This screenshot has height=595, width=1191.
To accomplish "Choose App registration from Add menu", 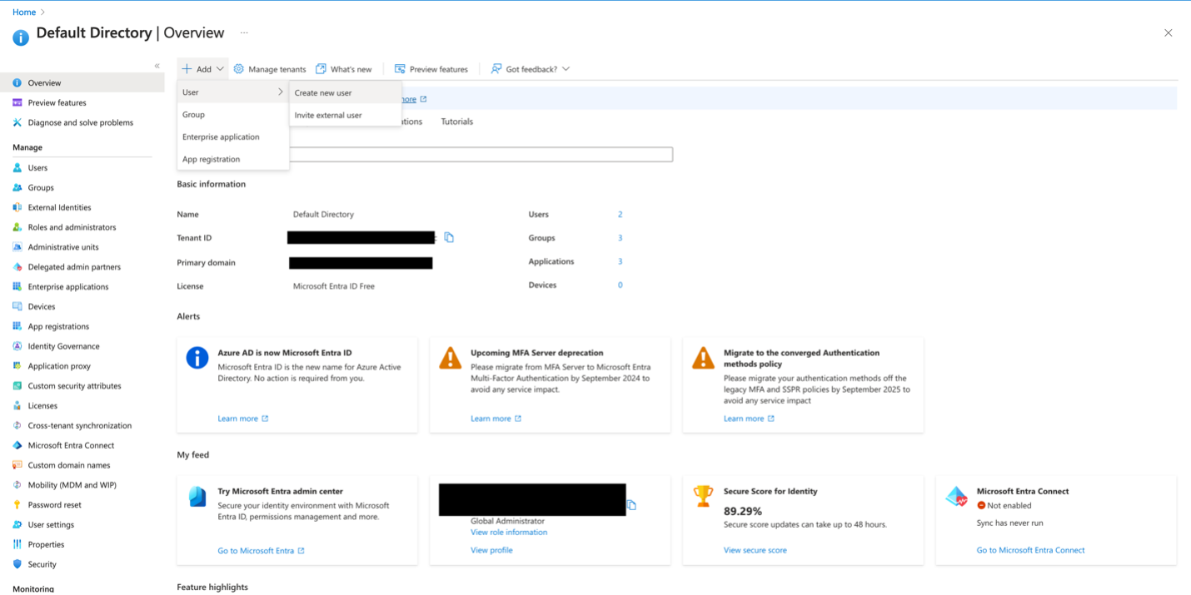I will click(x=233, y=159).
